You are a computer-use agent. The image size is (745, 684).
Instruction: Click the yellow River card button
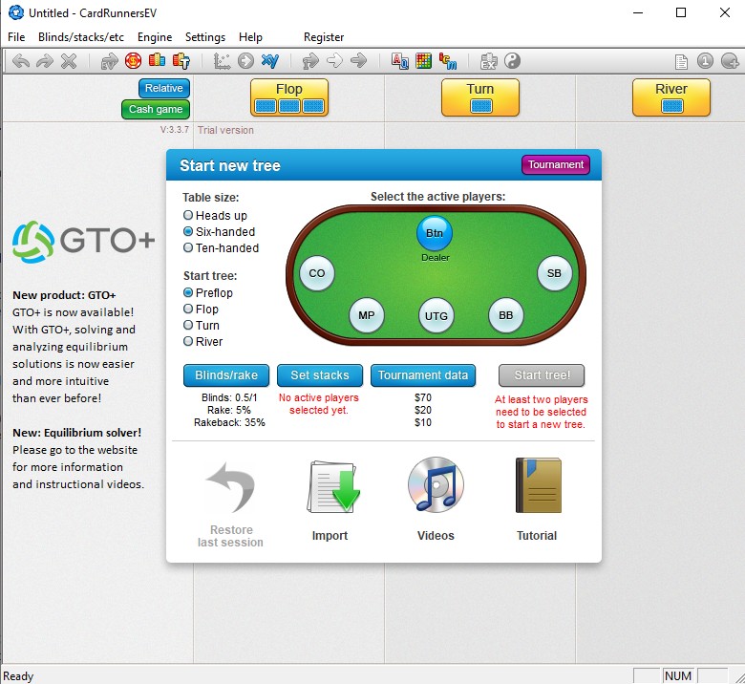(671, 97)
